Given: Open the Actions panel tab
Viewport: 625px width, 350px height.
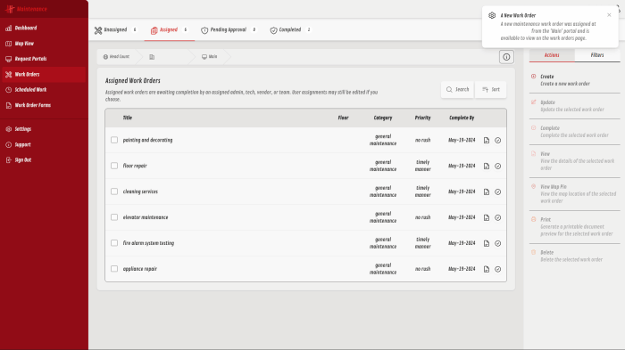Looking at the screenshot, I should 552,55.
